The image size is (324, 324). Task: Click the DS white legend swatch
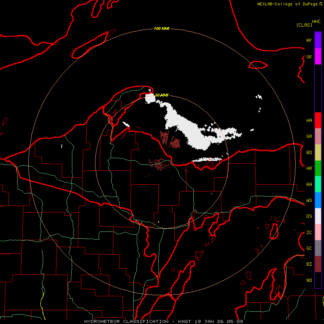(x=318, y=216)
